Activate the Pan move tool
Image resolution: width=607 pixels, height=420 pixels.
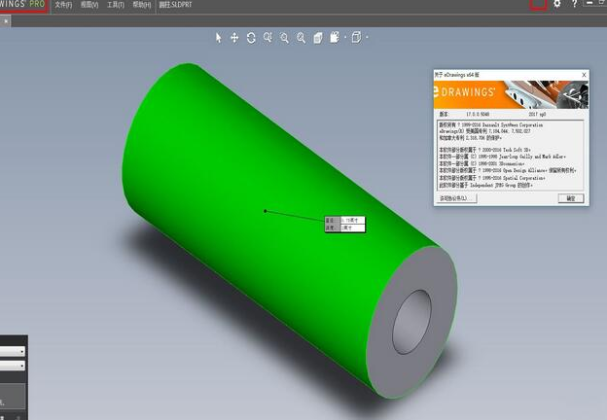coord(234,38)
